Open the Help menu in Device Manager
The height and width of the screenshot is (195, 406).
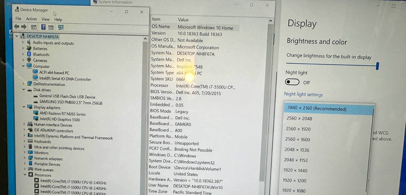58,19
